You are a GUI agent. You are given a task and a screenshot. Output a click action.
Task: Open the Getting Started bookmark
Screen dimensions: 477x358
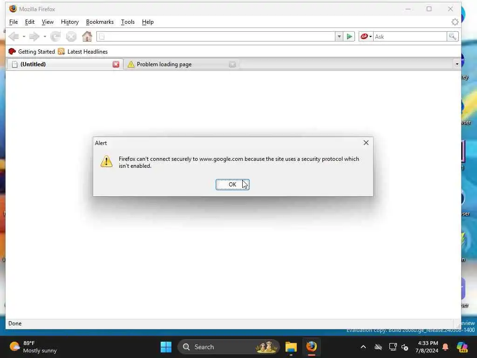(x=32, y=51)
